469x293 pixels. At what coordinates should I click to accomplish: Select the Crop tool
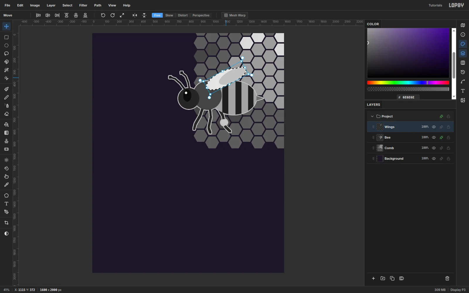pyautogui.click(x=6, y=223)
